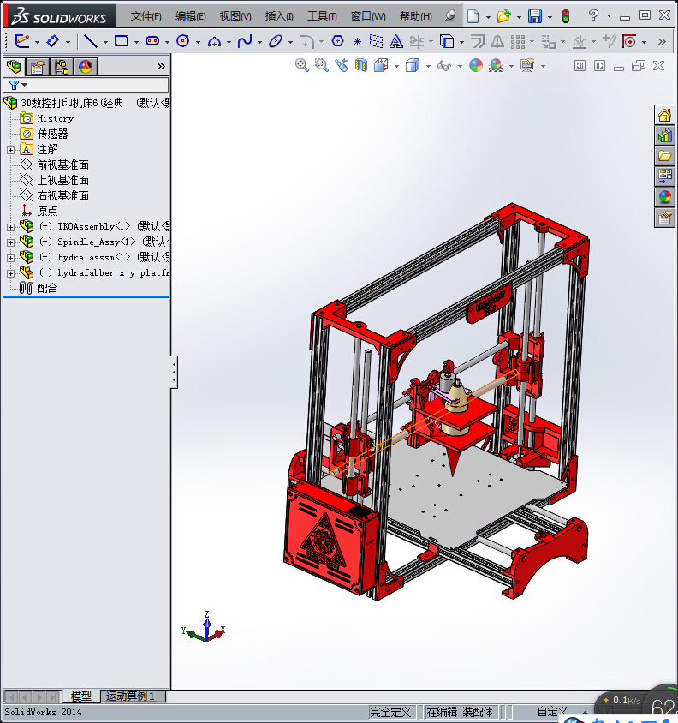The width and height of the screenshot is (678, 723).
Task: Click the New document icon
Action: click(x=473, y=16)
